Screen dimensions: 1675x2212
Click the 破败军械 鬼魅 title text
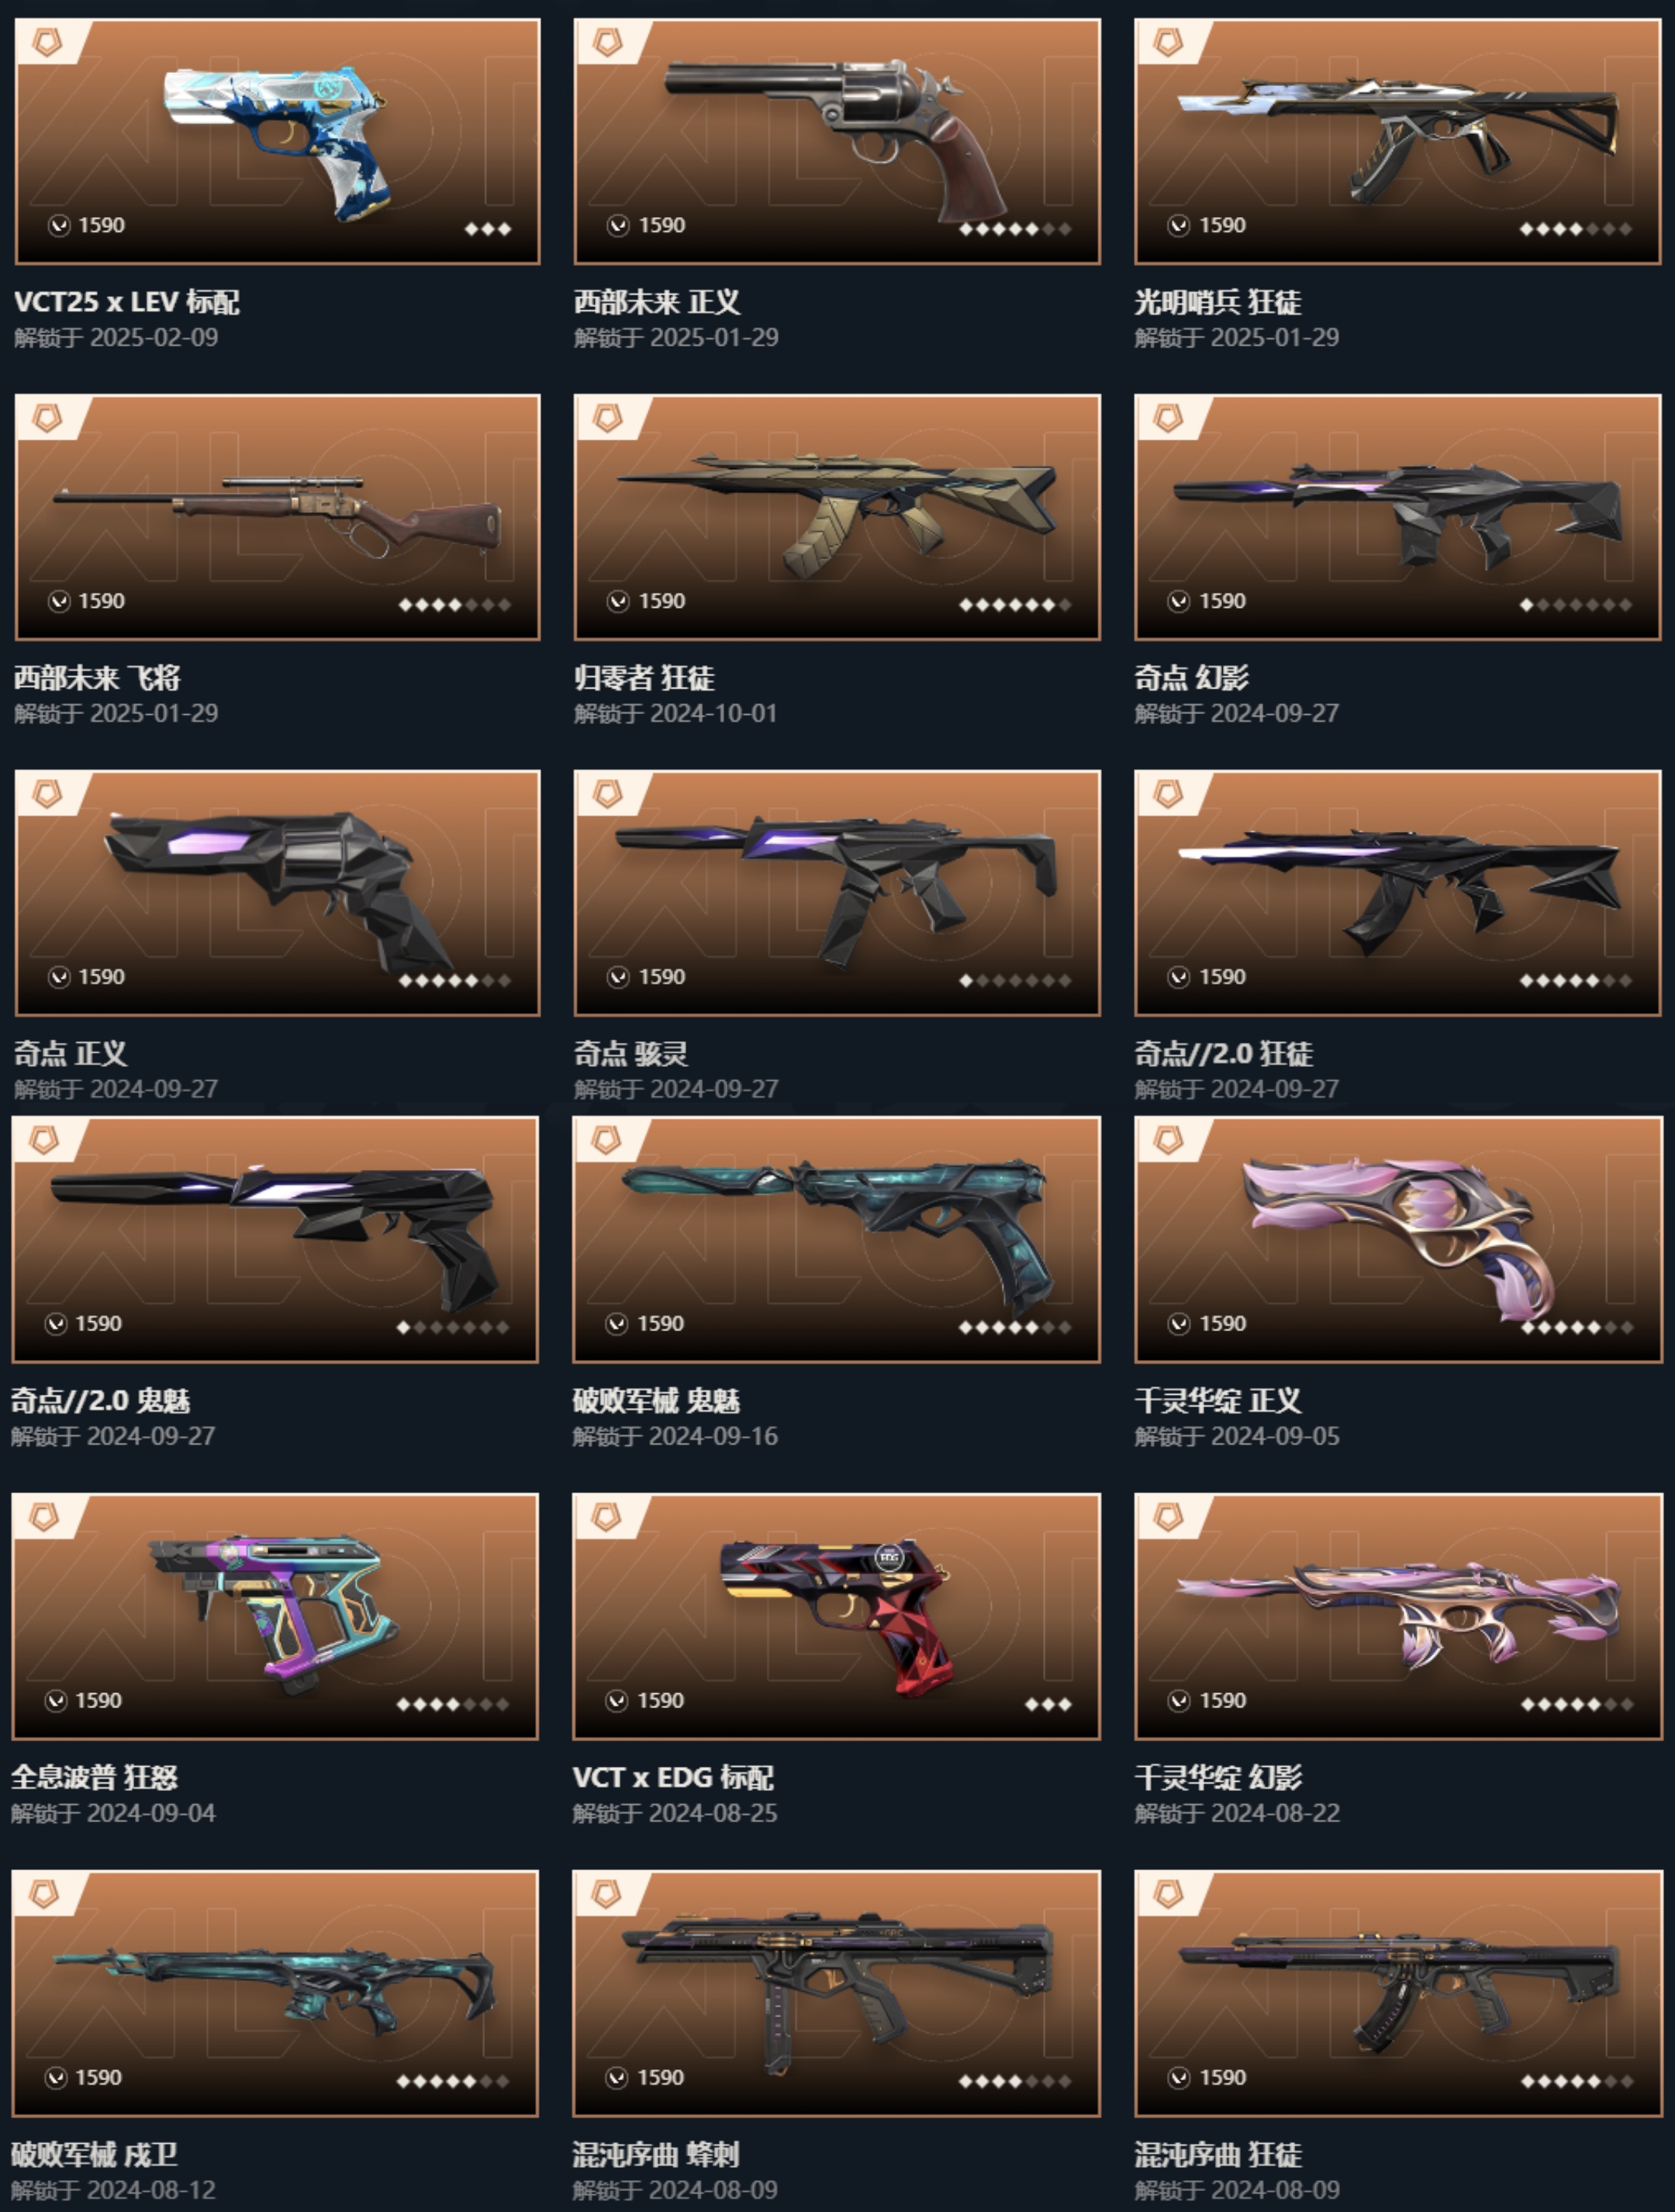[x=656, y=1400]
